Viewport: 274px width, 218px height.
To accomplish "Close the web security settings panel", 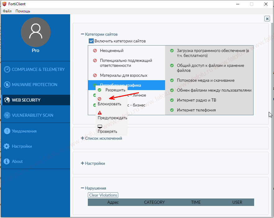I will pyautogui.click(x=267, y=19).
